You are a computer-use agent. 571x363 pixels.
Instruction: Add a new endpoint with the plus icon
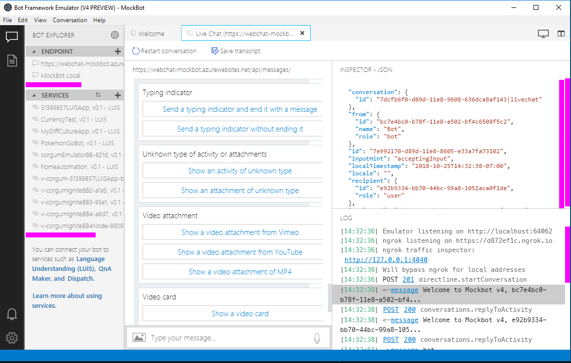[117, 51]
